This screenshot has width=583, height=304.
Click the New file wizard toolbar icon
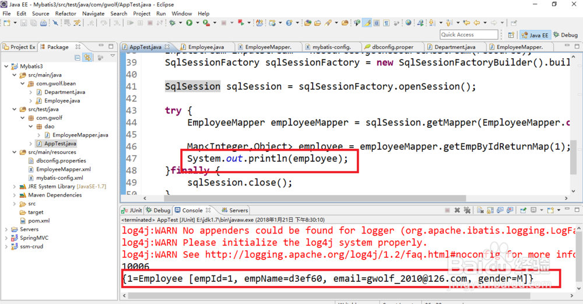pos(6,23)
